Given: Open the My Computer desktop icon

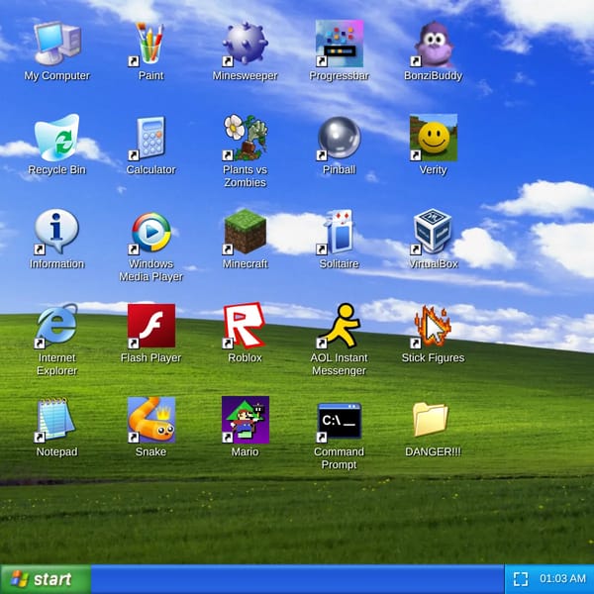Looking at the screenshot, I should coord(56,44).
